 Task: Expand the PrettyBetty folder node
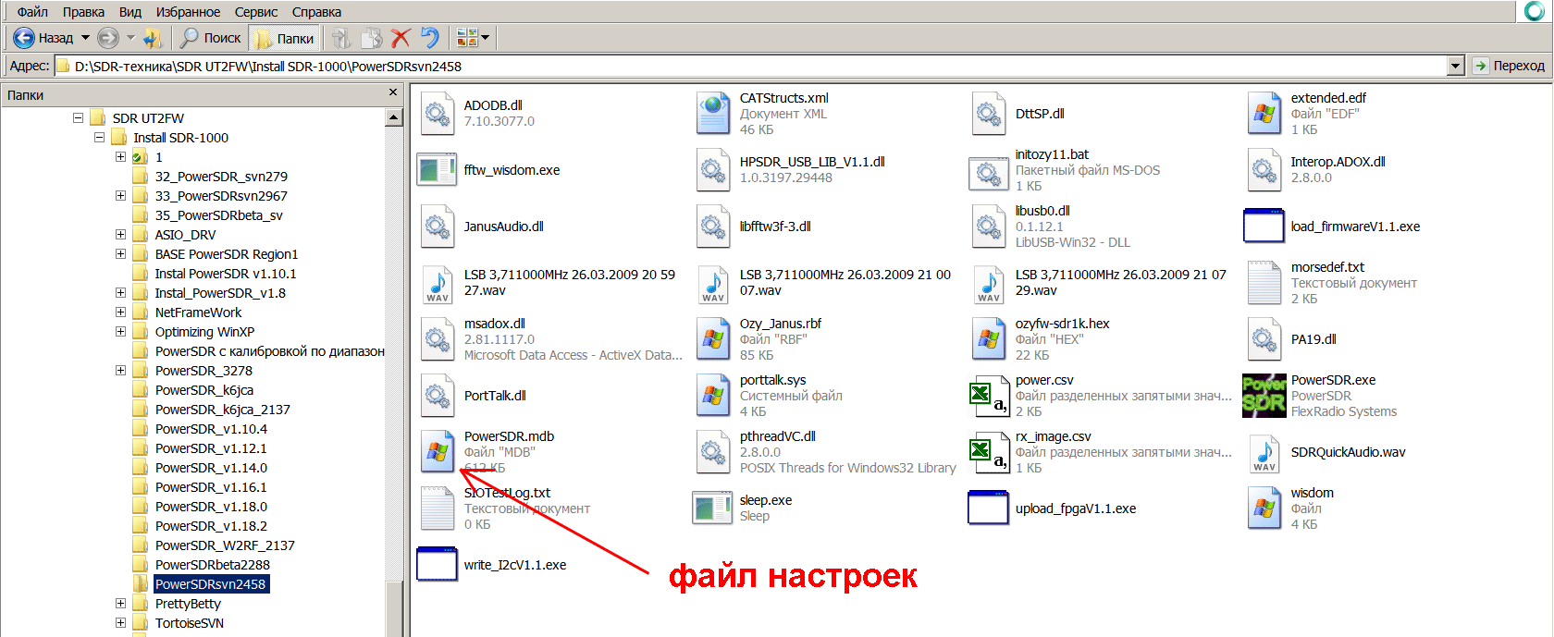[120, 604]
